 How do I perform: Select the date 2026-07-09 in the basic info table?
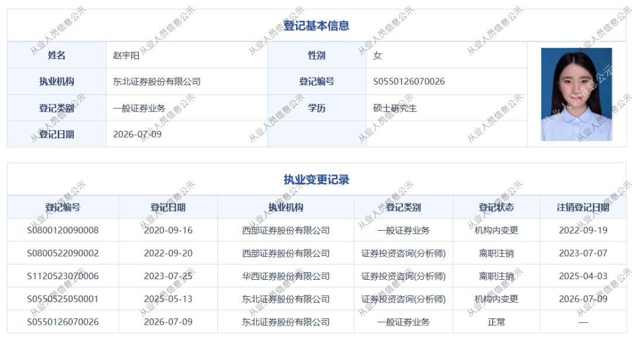point(138,134)
